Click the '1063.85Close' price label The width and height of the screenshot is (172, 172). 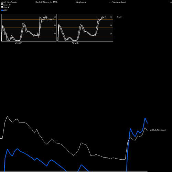[158, 130]
